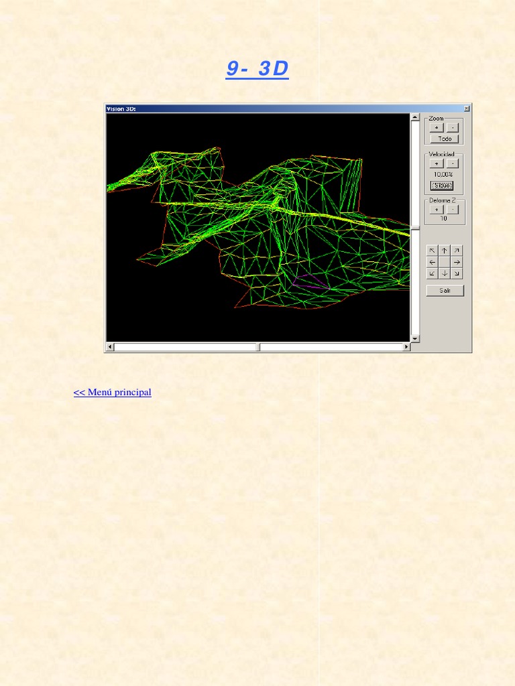The image size is (515, 686).
Task: Click the Sigue button
Action: [x=442, y=186]
